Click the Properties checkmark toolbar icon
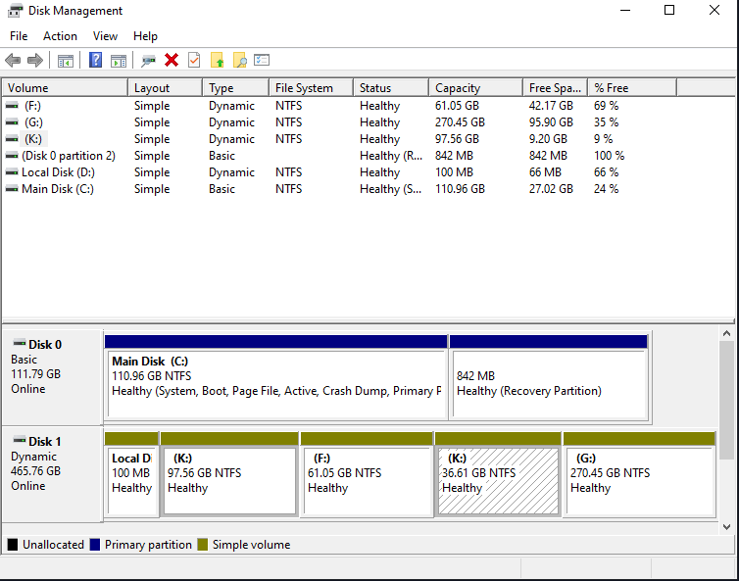Image resolution: width=739 pixels, height=581 pixels. (x=194, y=60)
